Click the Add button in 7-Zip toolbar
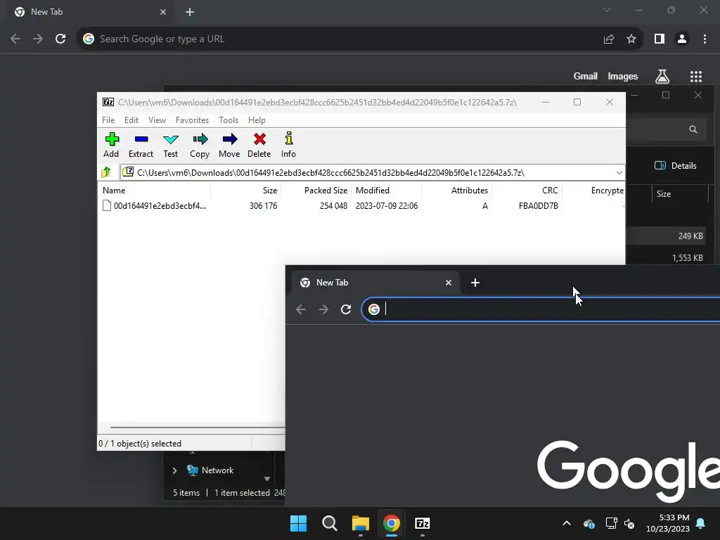Image resolution: width=720 pixels, height=540 pixels. pos(111,145)
